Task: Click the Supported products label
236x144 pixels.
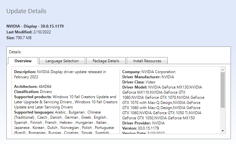Action: point(33,97)
